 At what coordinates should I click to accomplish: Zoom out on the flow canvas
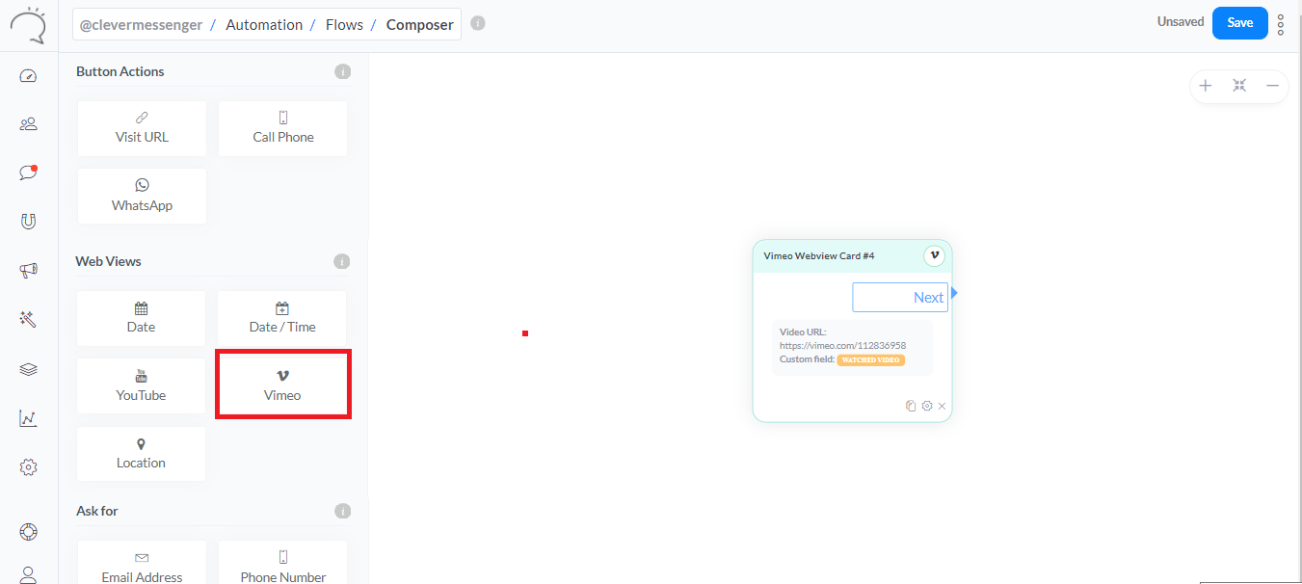[1272, 86]
